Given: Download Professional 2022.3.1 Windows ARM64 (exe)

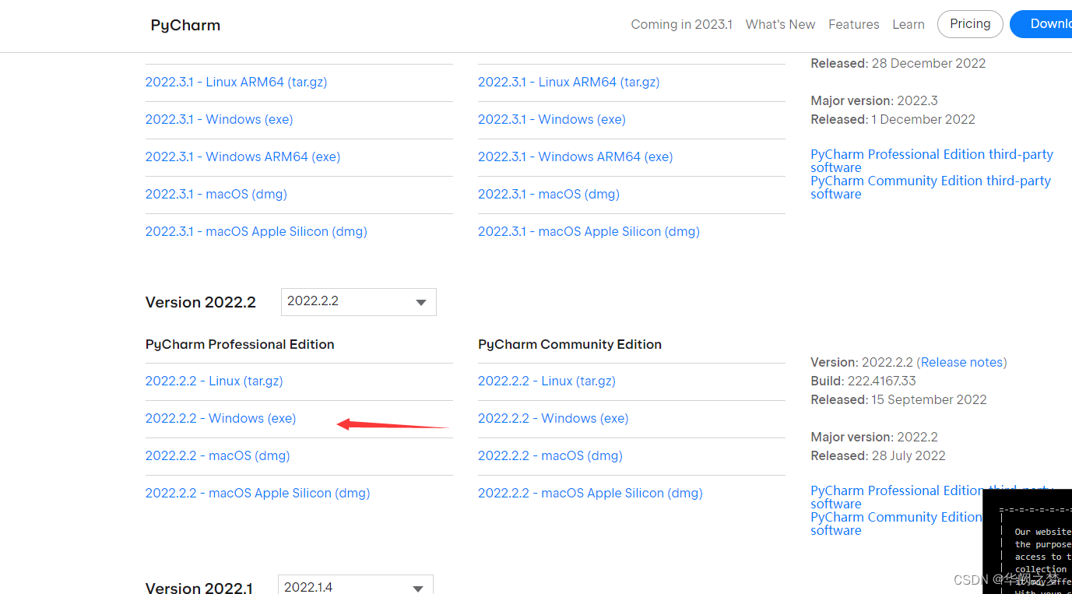Looking at the screenshot, I should click(x=243, y=156).
